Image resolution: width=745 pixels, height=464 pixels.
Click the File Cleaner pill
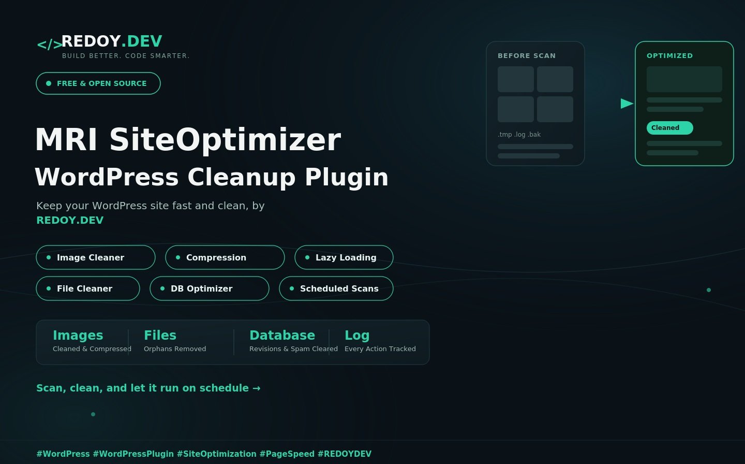click(88, 288)
